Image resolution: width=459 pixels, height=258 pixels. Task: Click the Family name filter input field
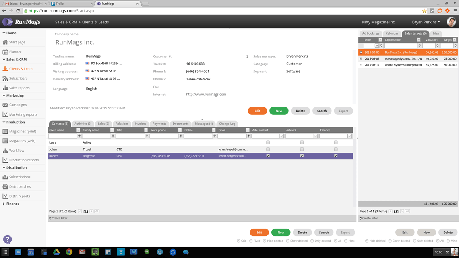tap(96, 136)
